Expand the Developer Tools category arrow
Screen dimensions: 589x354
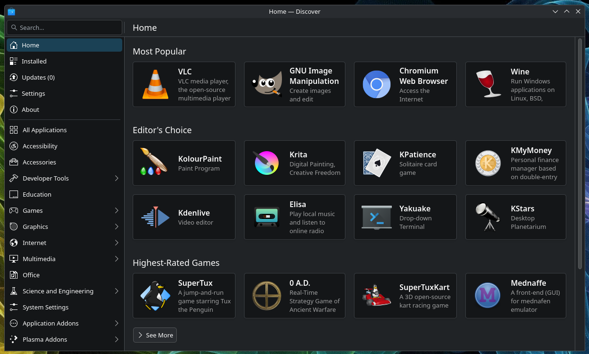(x=117, y=178)
